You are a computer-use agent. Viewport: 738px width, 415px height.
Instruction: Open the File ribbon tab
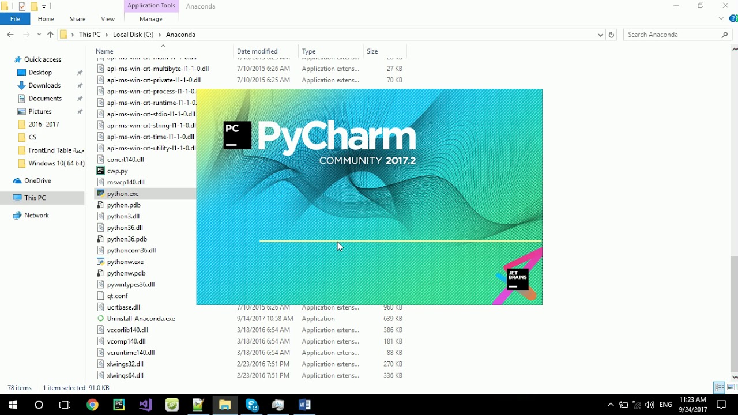click(x=15, y=19)
